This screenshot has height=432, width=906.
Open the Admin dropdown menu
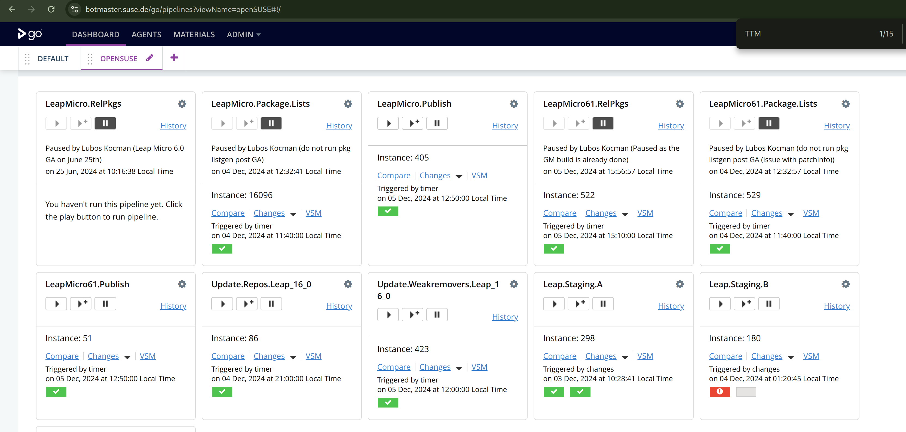[243, 35]
